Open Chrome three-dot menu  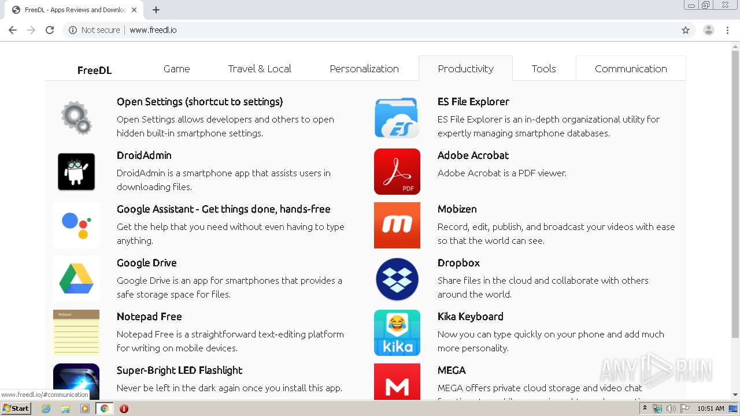728,30
